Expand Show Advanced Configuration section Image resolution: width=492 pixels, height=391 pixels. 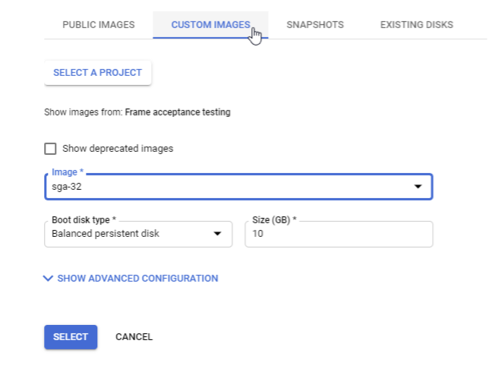coord(137,279)
